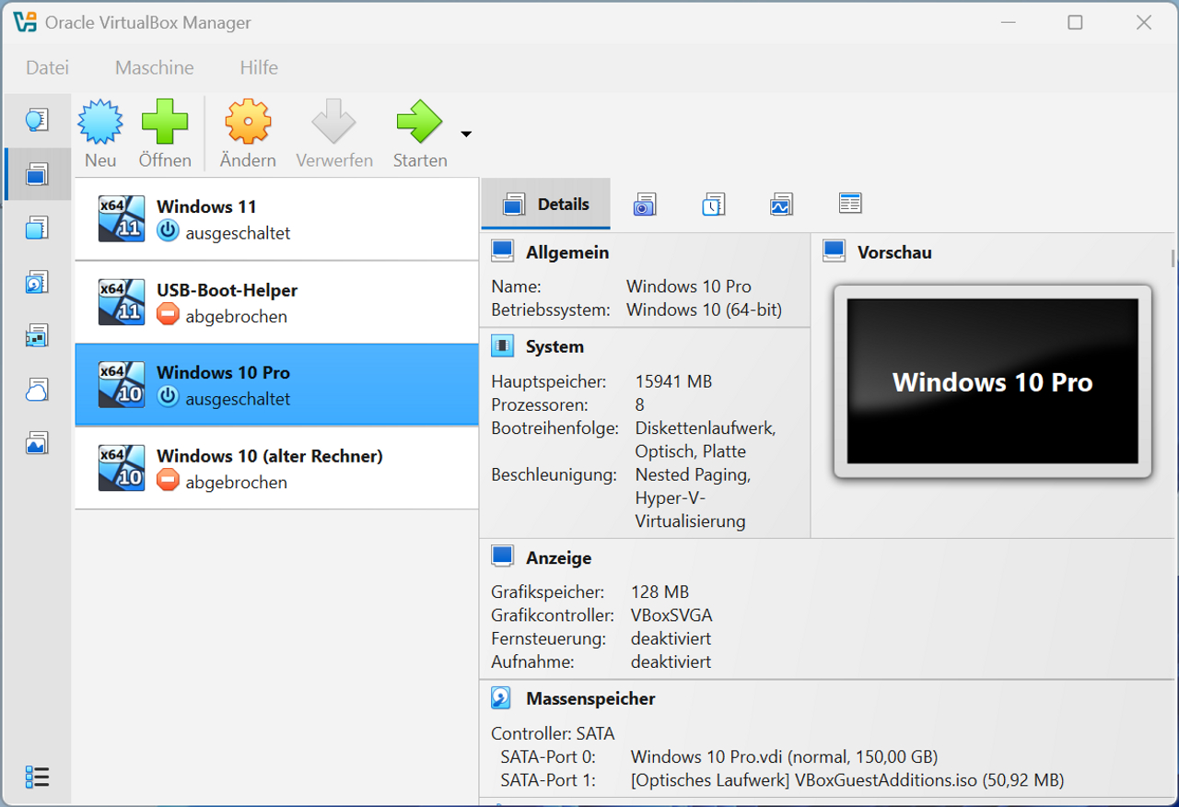1179x807 pixels.
Task: Open the Cloud profiles sidebar icon
Action: pos(37,390)
